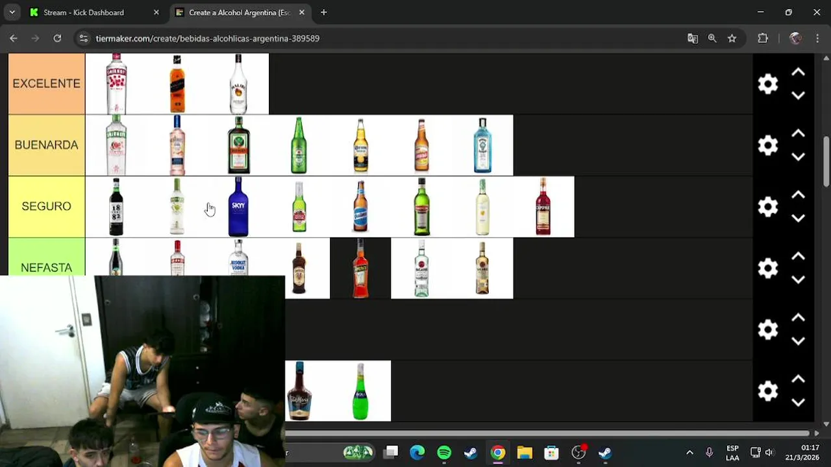
Task: Open the zoom magnifier in address bar
Action: coord(712,38)
